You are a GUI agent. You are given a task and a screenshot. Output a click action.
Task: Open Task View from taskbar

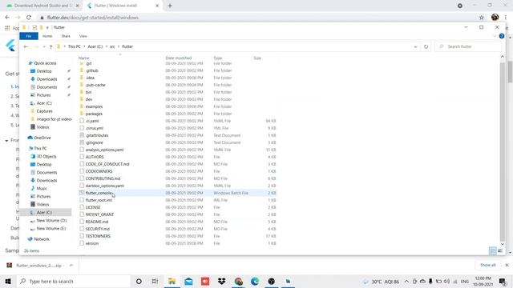click(x=155, y=281)
